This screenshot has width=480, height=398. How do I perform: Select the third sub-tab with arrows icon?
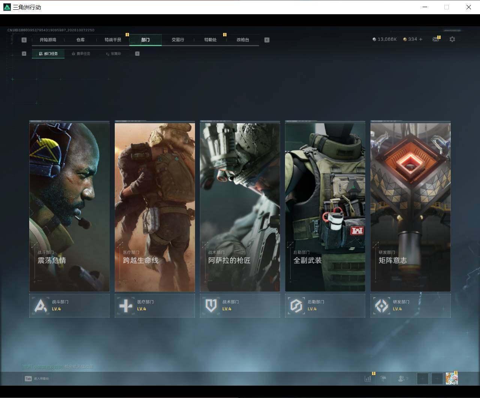coord(113,54)
